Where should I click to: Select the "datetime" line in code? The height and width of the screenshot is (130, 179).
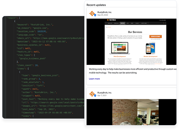[x=42, y=42]
